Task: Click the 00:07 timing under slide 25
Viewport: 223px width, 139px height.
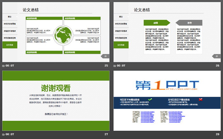Action: (10, 66)
